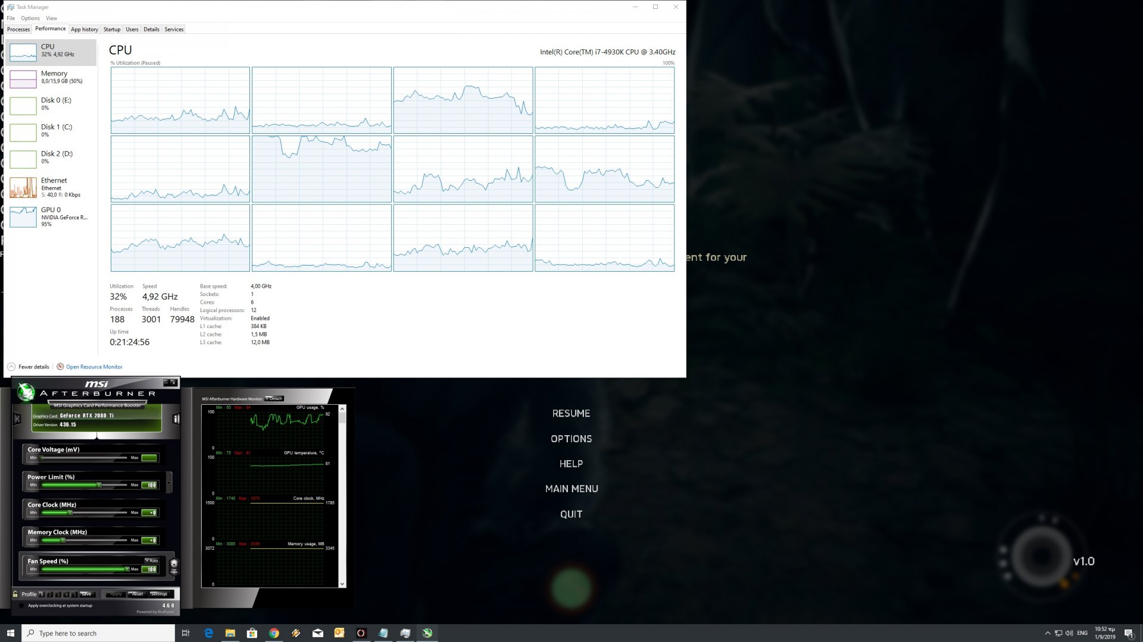Open Resource Monitor icon link
This screenshot has height=642, width=1143.
(x=60, y=367)
